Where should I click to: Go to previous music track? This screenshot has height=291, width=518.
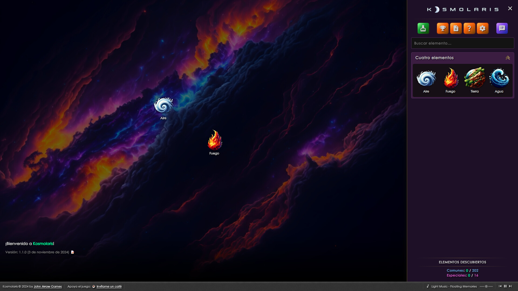[x=500, y=286]
